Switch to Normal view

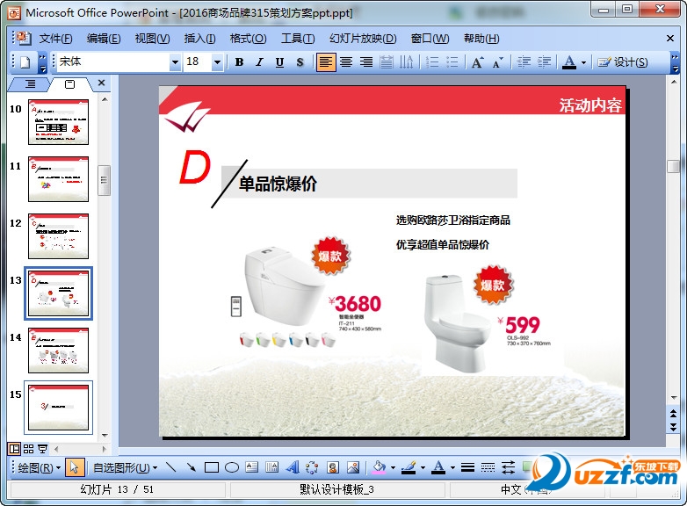pyautogui.click(x=14, y=449)
